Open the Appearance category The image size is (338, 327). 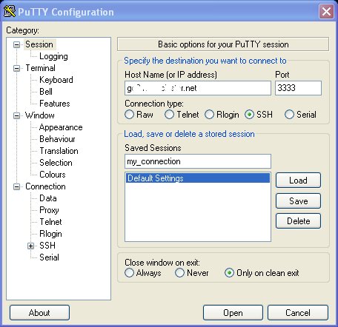pos(61,127)
